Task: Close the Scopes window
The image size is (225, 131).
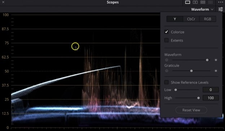Action: click(3, 2)
